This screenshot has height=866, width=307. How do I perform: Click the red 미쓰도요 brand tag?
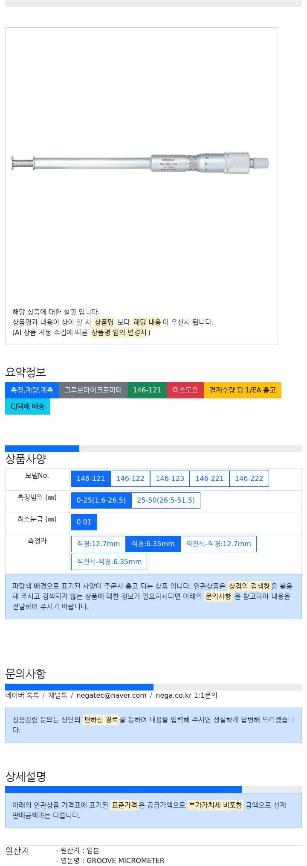[x=185, y=390]
